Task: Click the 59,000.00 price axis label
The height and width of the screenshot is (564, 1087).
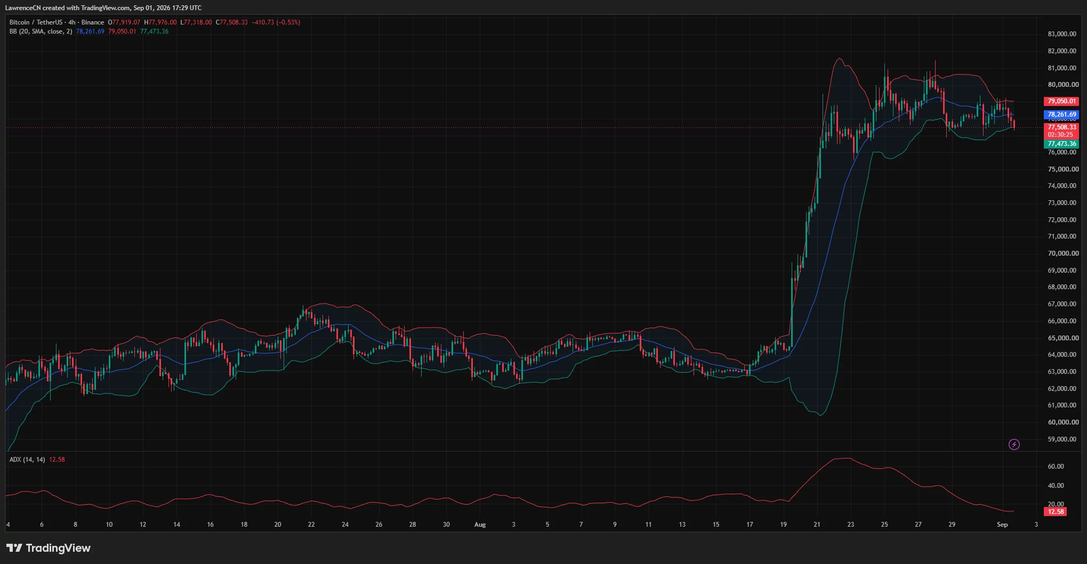Action: tap(1062, 439)
